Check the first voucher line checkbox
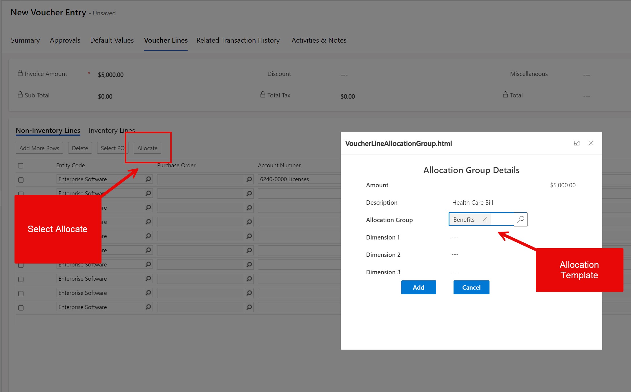 tap(21, 180)
